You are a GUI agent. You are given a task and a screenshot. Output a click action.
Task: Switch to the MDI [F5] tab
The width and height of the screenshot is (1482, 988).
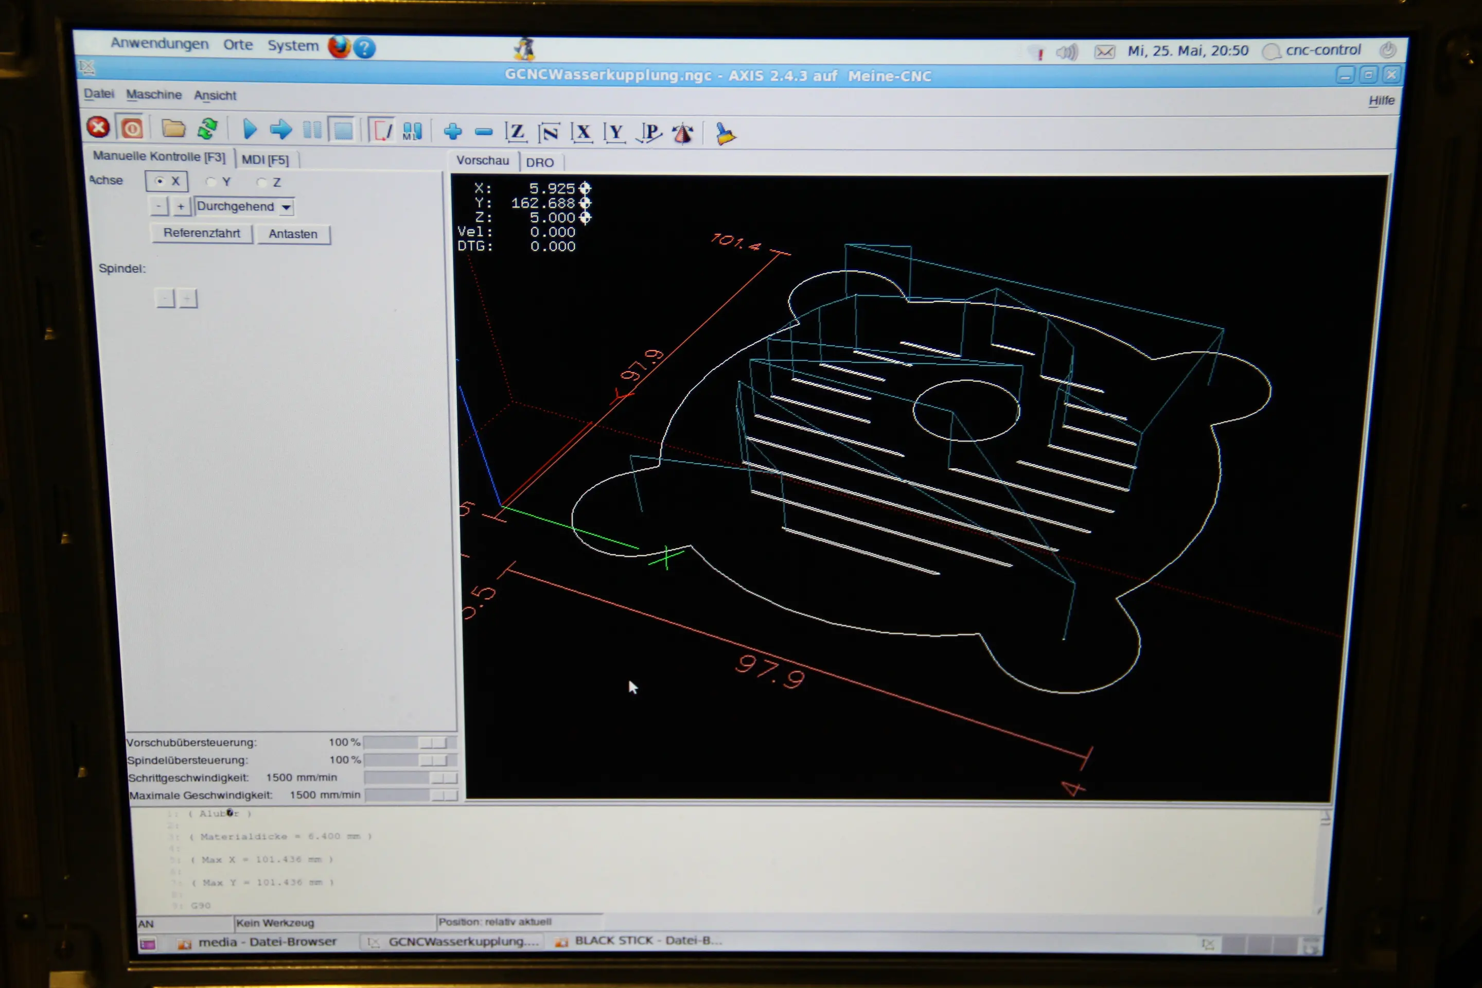point(264,160)
